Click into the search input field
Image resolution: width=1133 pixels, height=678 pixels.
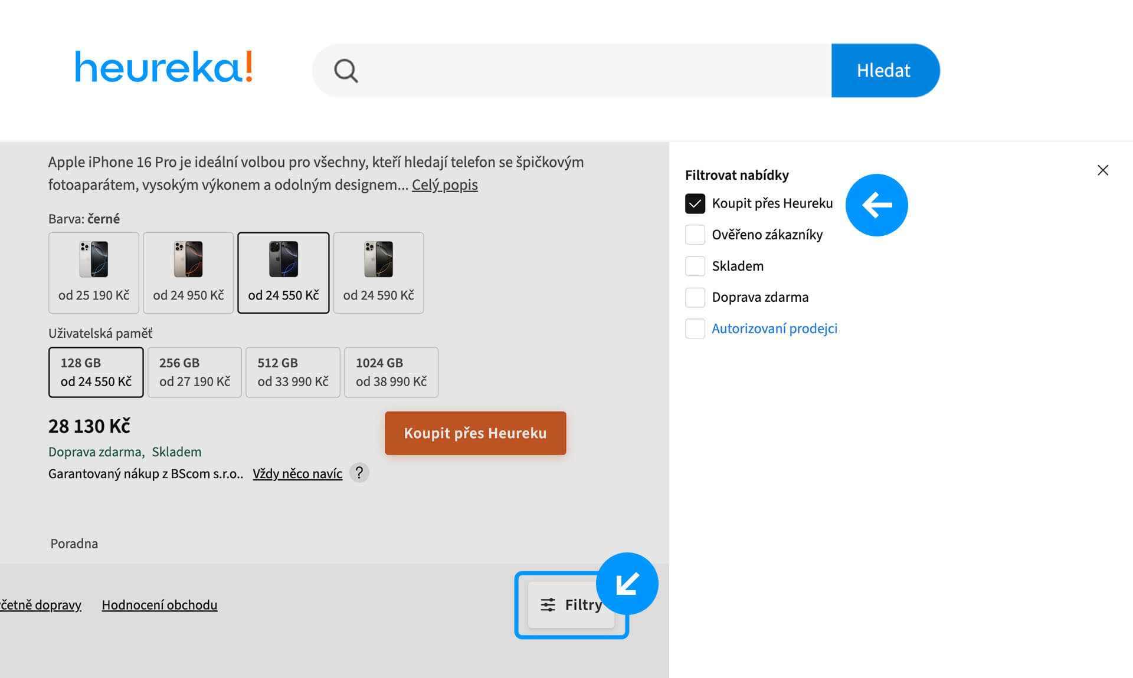tap(590, 71)
